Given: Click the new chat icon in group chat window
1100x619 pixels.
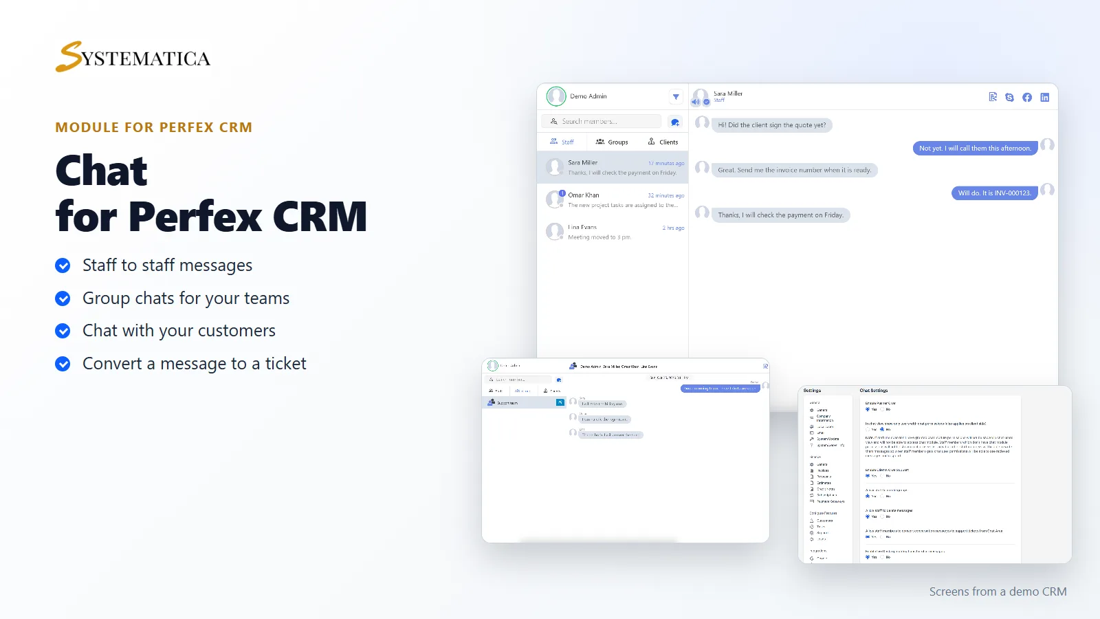Looking at the screenshot, I should pos(559,380).
